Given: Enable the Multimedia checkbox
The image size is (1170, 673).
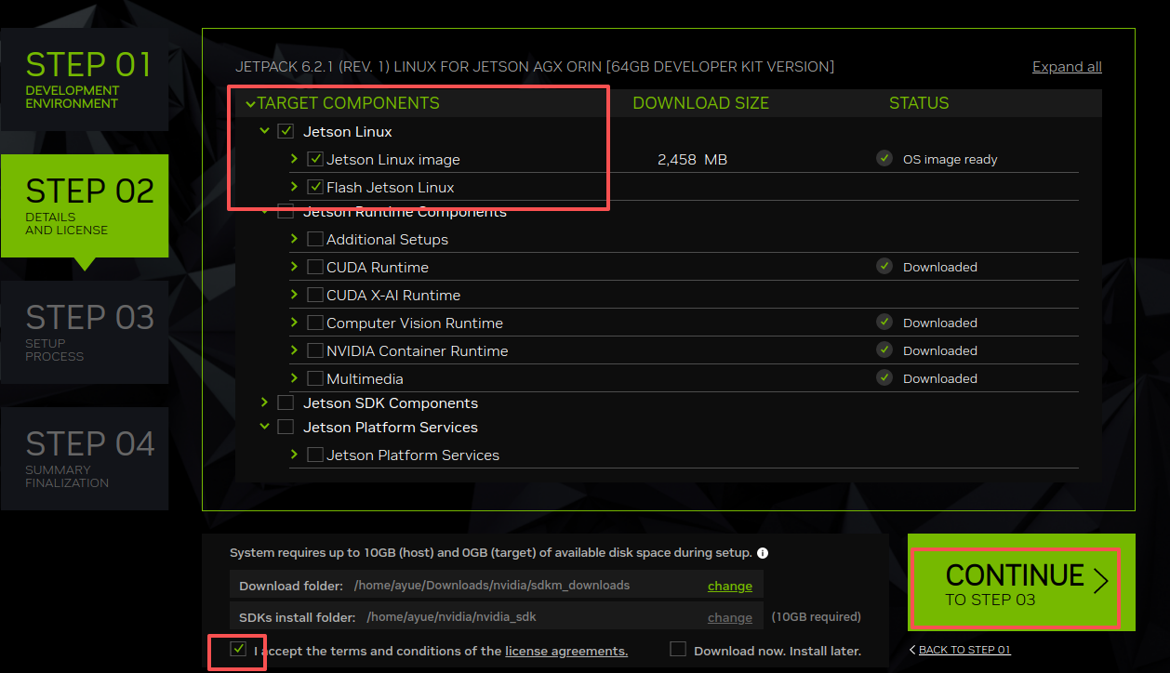Looking at the screenshot, I should pos(315,378).
